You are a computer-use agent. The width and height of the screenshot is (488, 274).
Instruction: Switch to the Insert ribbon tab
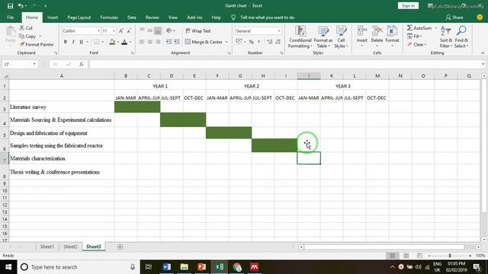(53, 18)
